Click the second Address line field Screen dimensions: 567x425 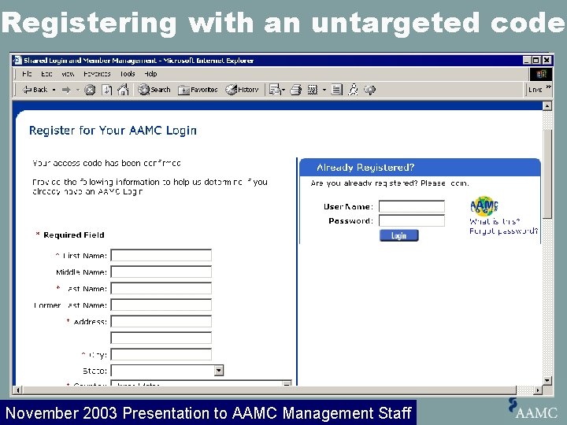pos(161,338)
